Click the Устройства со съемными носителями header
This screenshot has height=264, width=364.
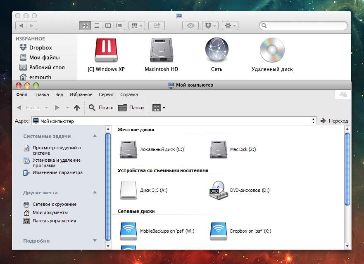click(x=163, y=170)
